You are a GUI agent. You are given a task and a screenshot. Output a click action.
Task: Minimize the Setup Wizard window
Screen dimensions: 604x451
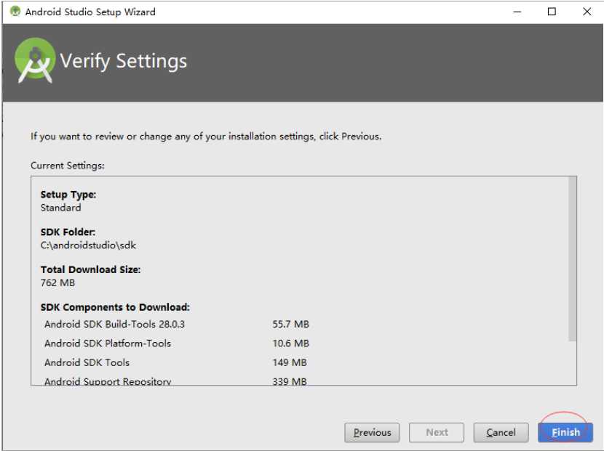(x=517, y=12)
